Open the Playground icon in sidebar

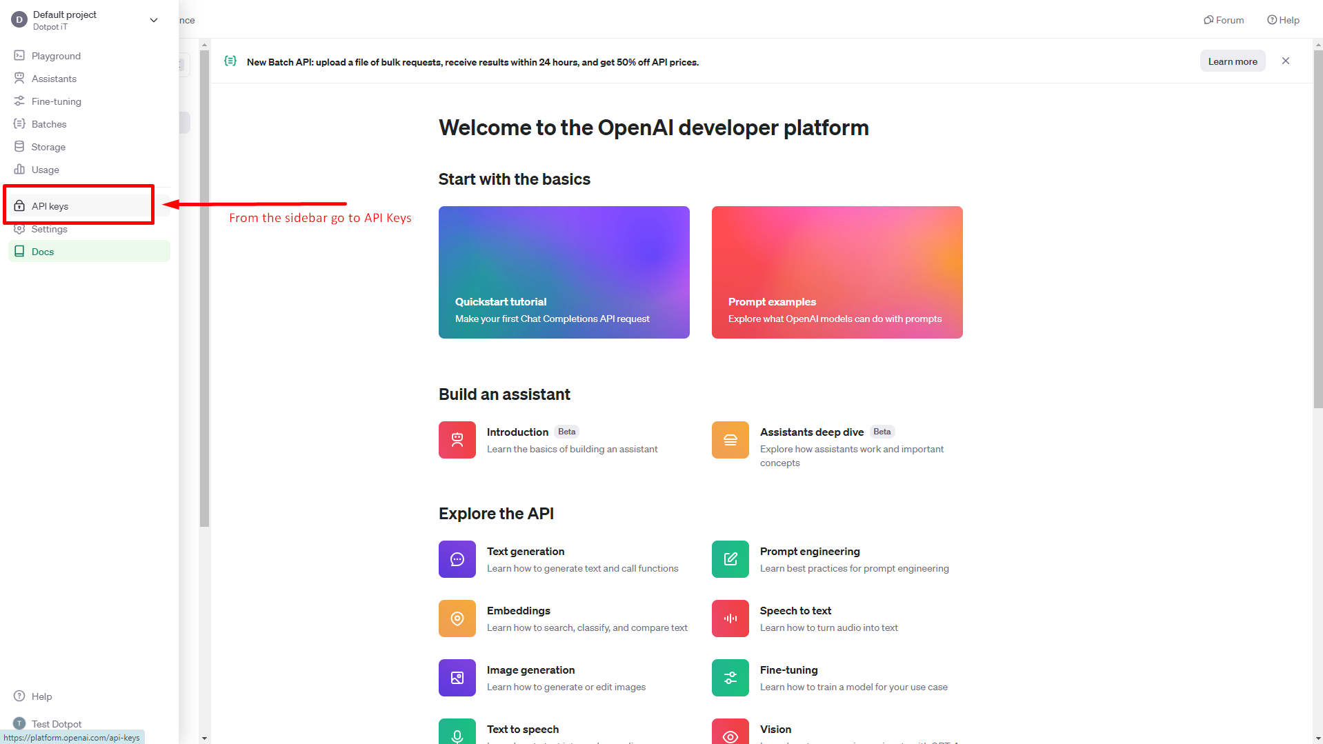point(19,55)
